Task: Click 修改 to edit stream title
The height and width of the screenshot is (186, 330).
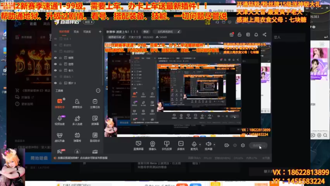Action: tap(146, 32)
